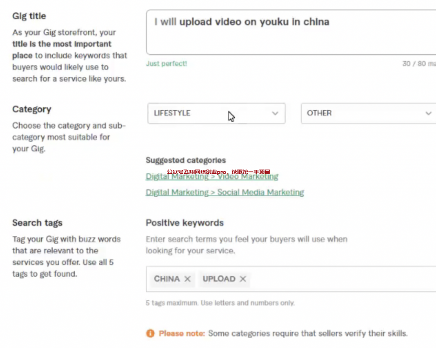Click the chevron arrow in LIFESTYLE dropdown
Viewport: 436px width, 348px height.
coord(275,113)
